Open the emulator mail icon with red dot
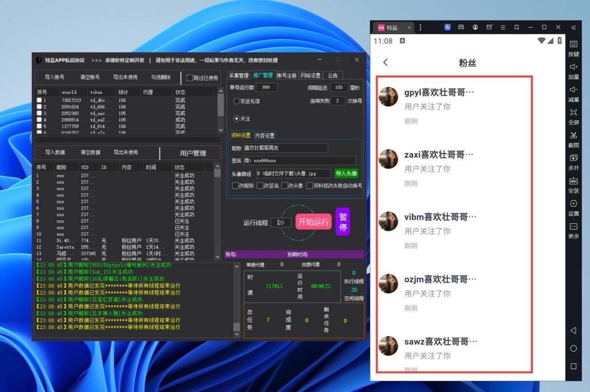 pos(489,27)
